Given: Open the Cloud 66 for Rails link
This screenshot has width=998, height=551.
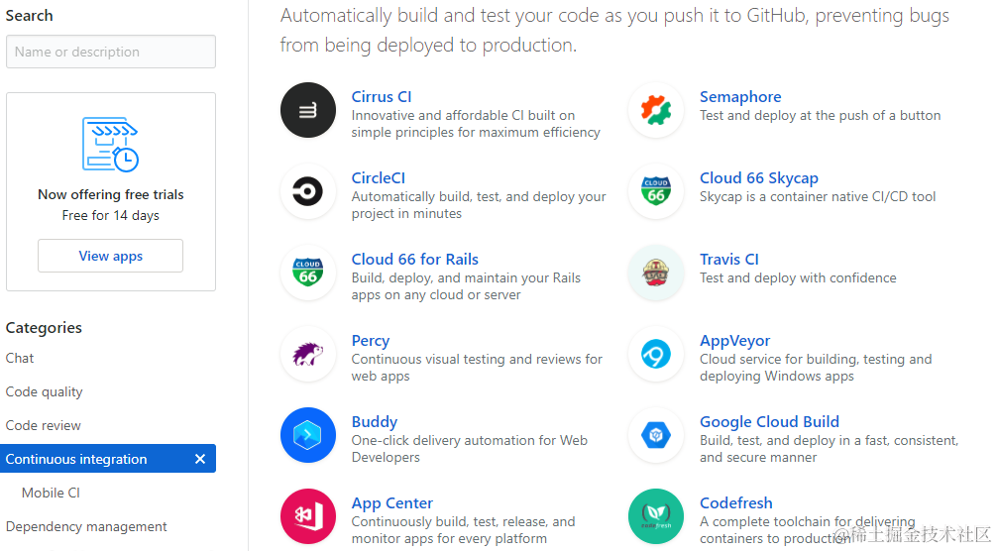Looking at the screenshot, I should pyautogui.click(x=415, y=259).
